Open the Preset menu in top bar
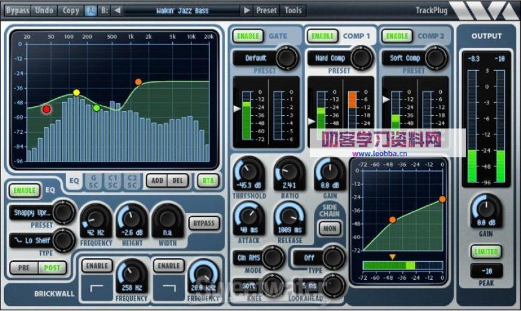 [x=267, y=10]
